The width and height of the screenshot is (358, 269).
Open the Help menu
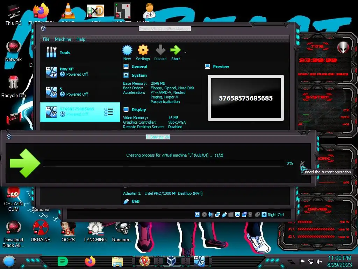[x=81, y=39]
